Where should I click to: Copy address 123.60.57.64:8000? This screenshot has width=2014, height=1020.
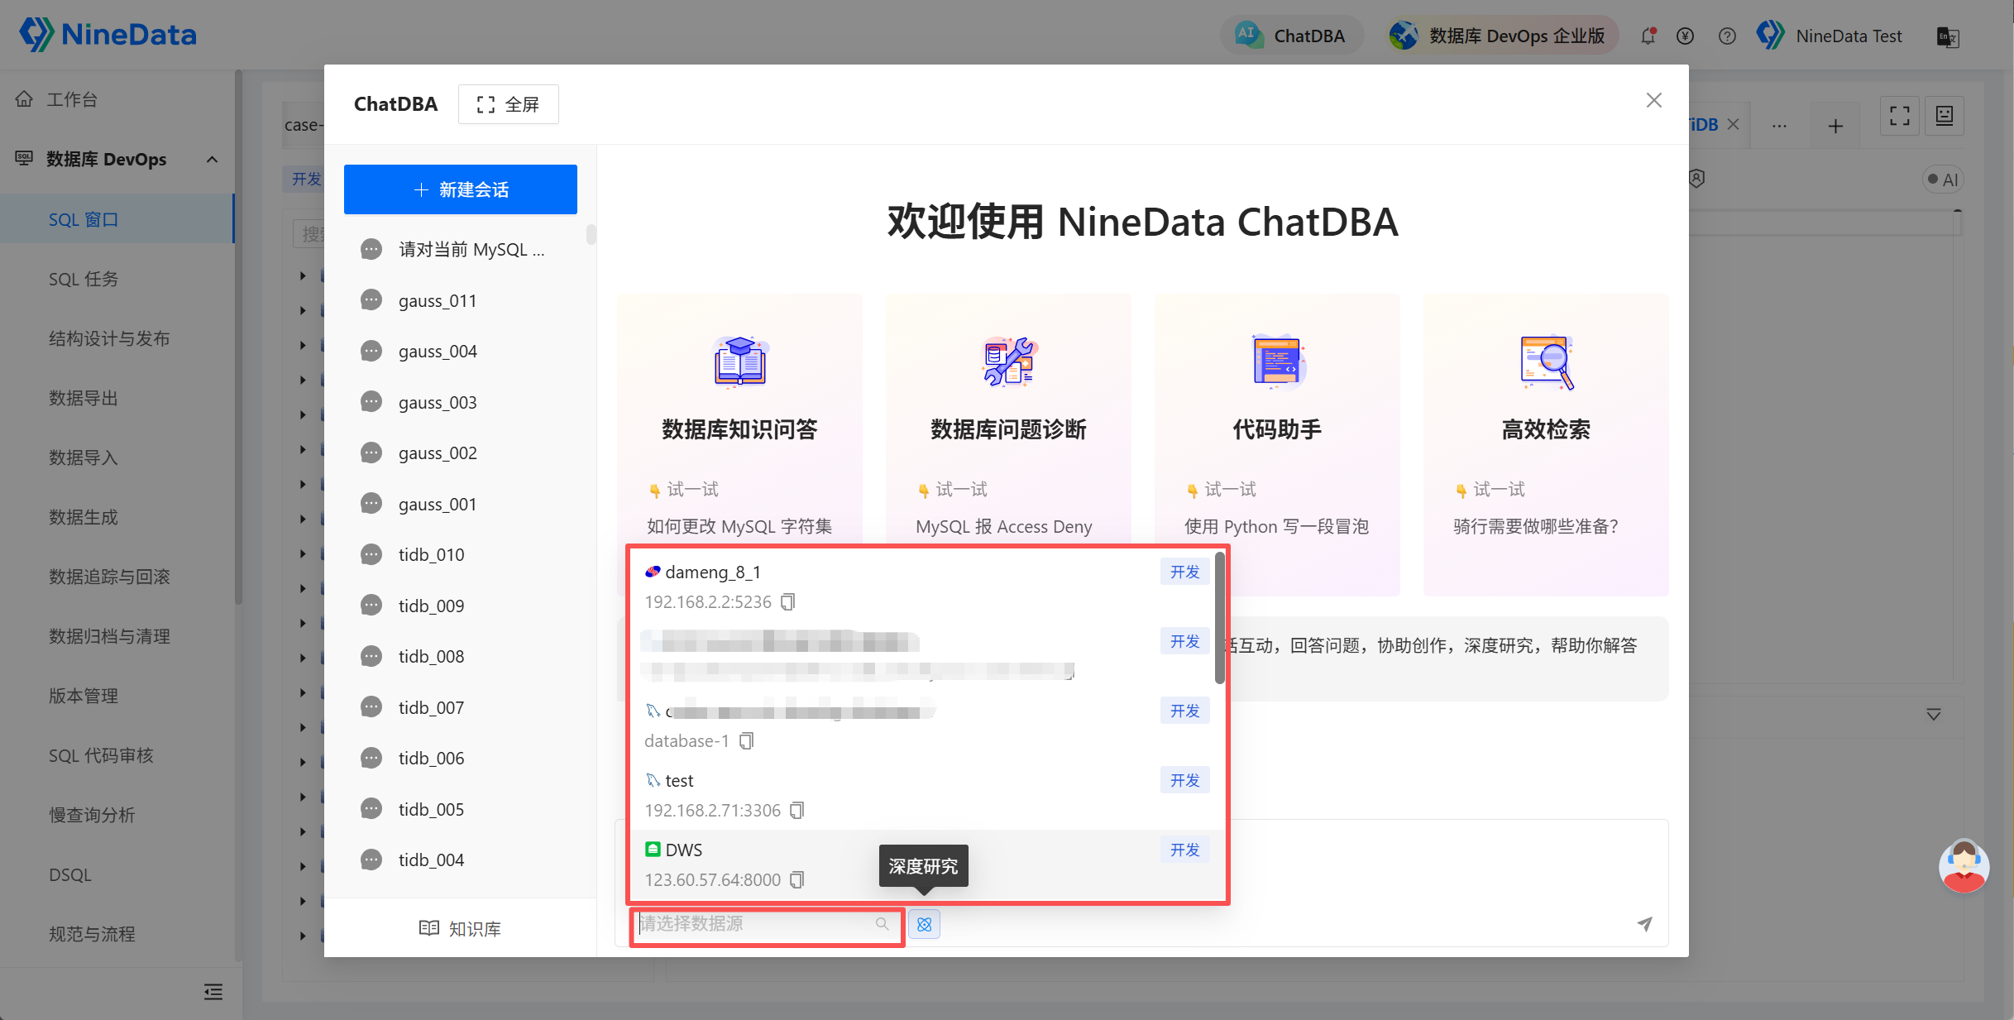point(797,880)
